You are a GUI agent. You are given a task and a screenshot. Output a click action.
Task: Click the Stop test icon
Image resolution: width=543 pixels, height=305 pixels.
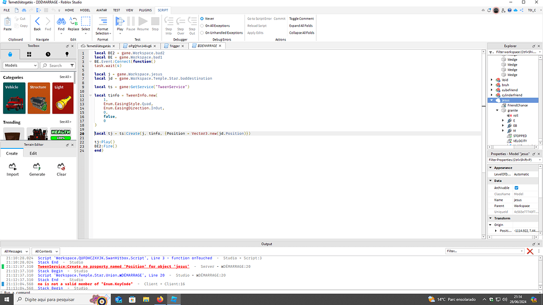(155, 21)
